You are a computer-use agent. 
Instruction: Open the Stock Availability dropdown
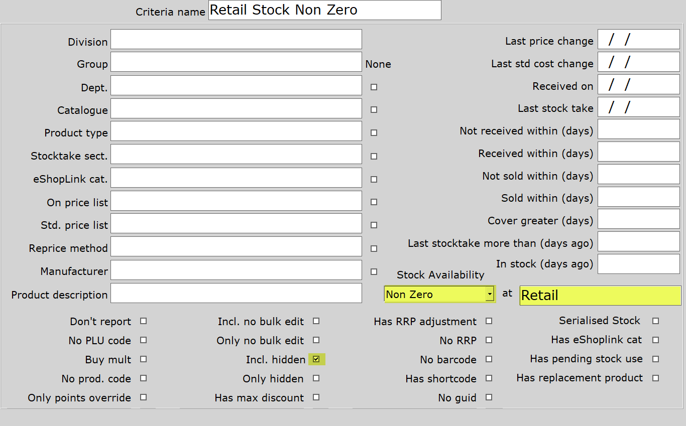click(x=489, y=294)
